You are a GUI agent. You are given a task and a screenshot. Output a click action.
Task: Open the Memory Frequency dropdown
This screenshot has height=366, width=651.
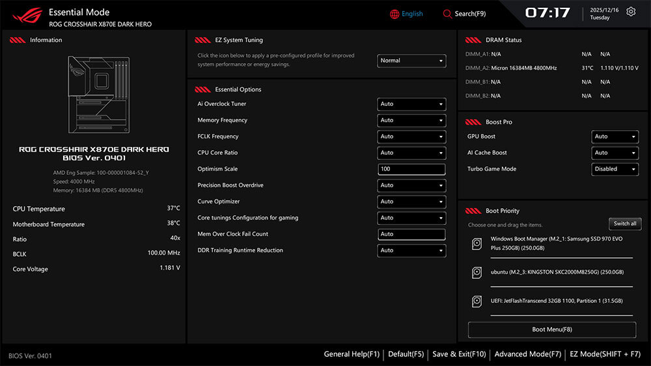pyautogui.click(x=411, y=120)
